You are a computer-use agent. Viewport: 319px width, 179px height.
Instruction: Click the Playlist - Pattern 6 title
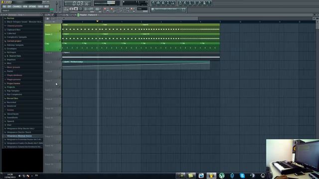point(88,15)
